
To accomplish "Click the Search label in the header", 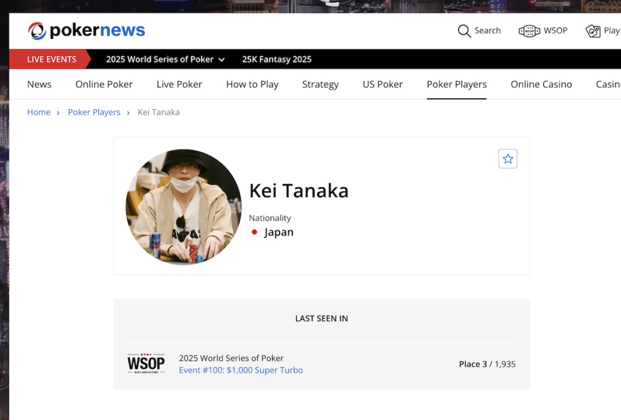I will point(488,31).
